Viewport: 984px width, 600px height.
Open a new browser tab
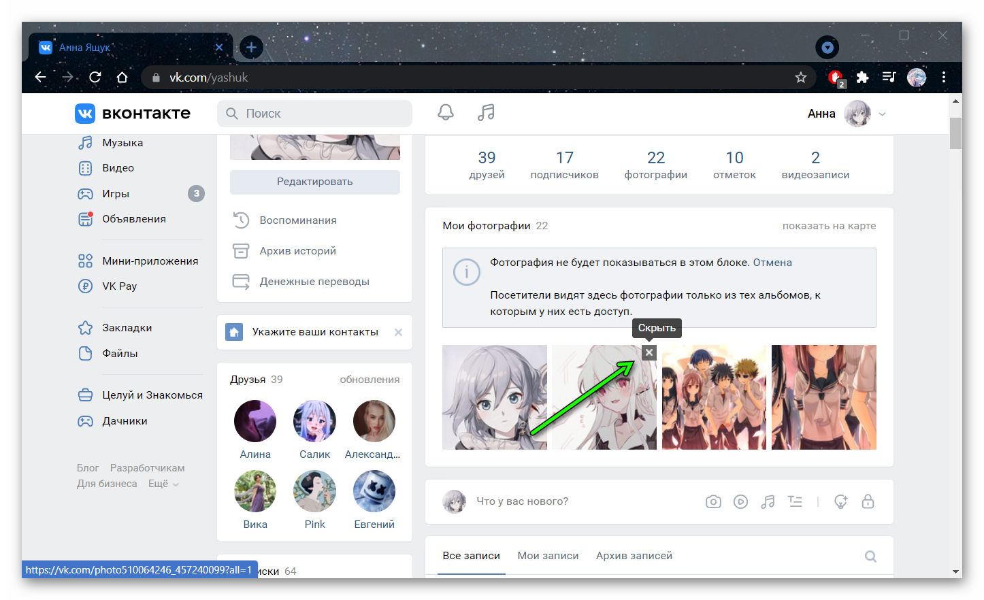[251, 47]
